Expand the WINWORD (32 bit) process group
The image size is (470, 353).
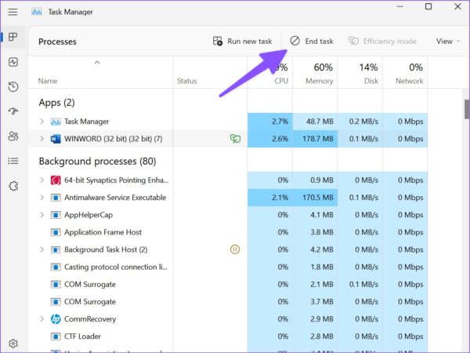pyautogui.click(x=42, y=139)
